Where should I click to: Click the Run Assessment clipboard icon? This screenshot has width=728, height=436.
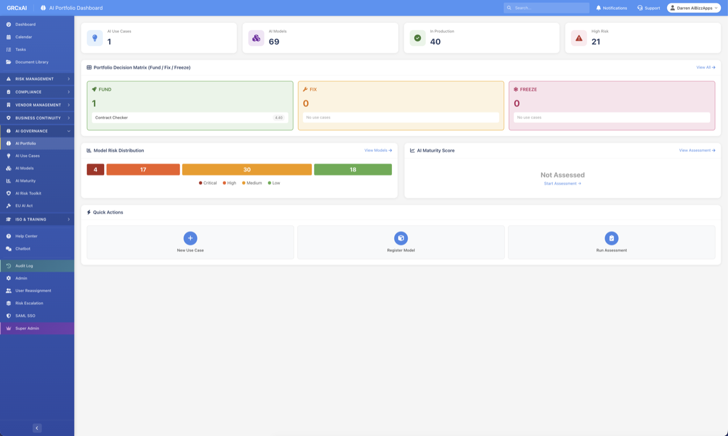pyautogui.click(x=611, y=238)
